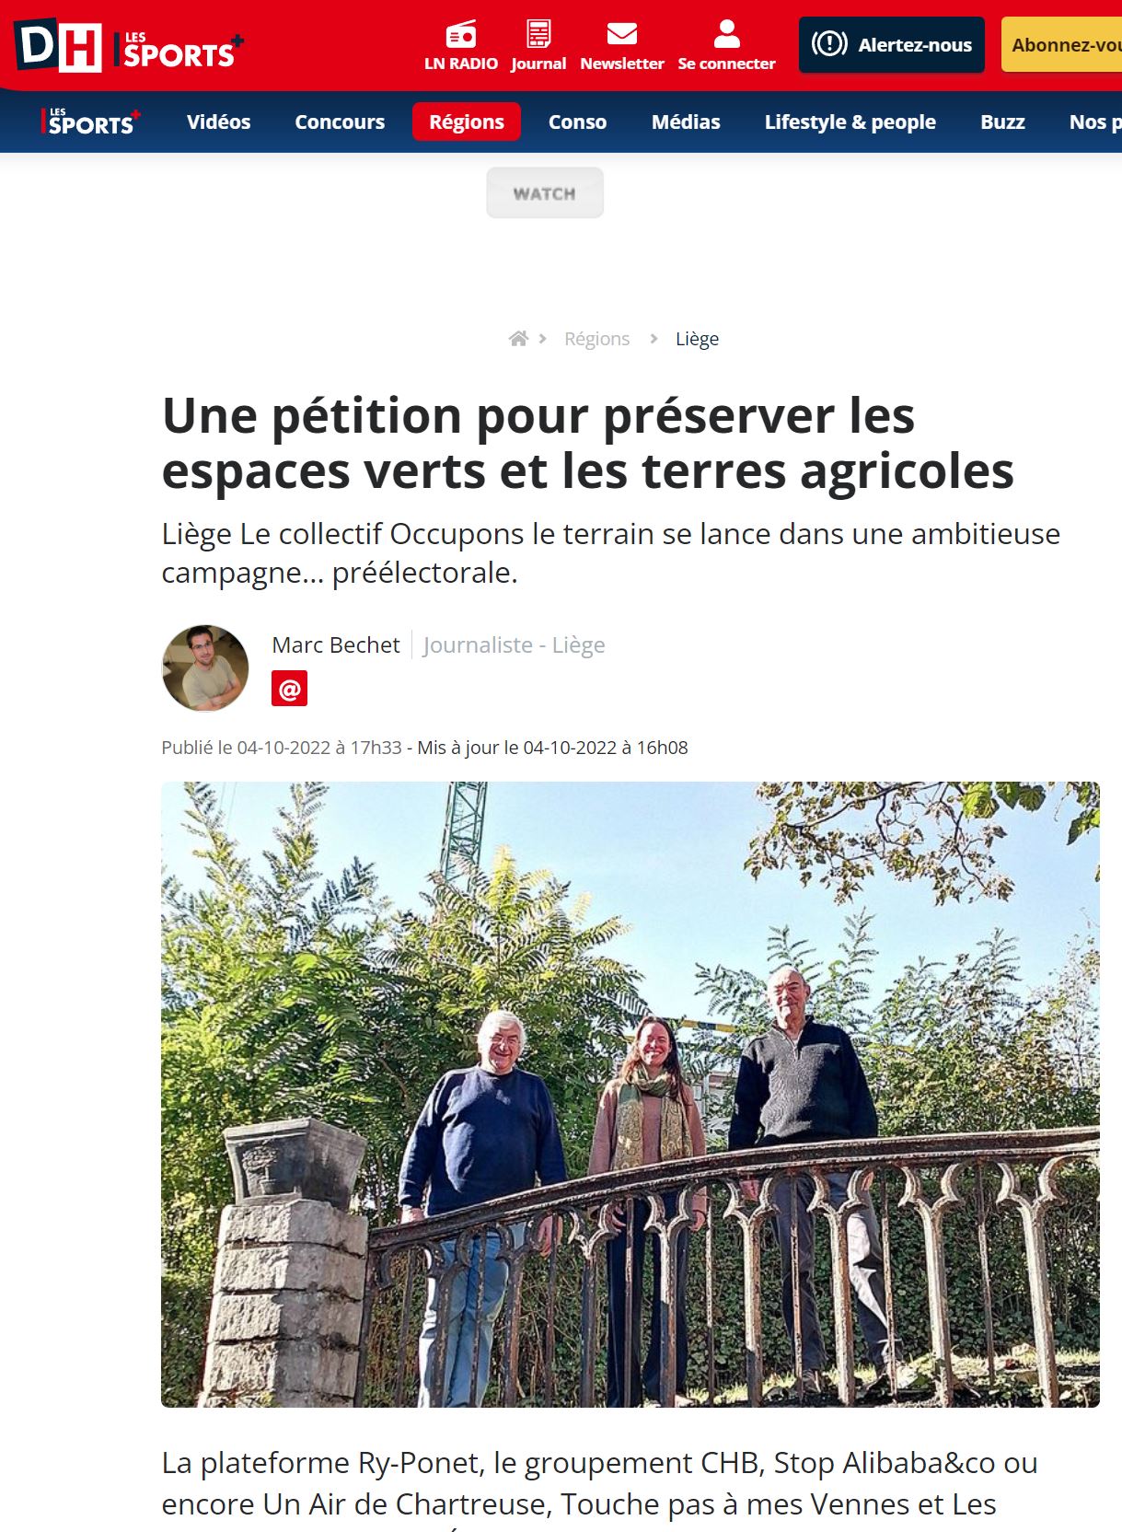Screen dimensions: 1122x1532
Task: Click the Régions breadcrumb link
Action: (596, 339)
